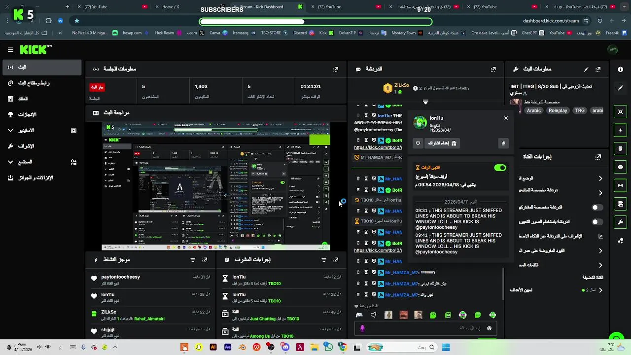Click Gift subscription button on user card
The height and width of the screenshot is (355, 631).
442,143
